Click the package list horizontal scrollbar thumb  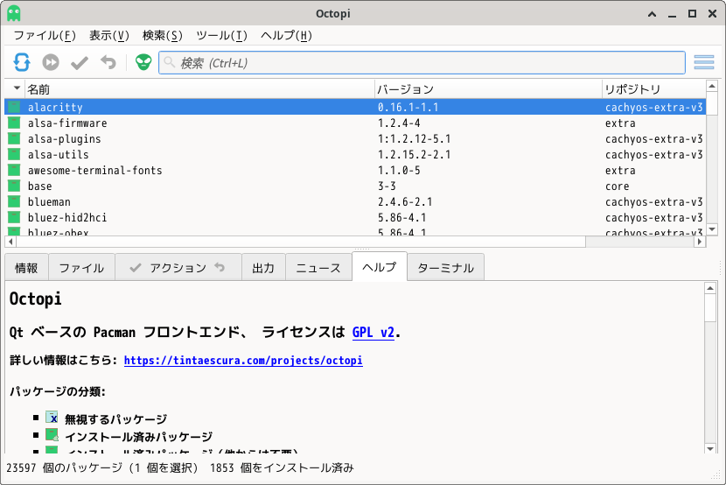(x=301, y=242)
